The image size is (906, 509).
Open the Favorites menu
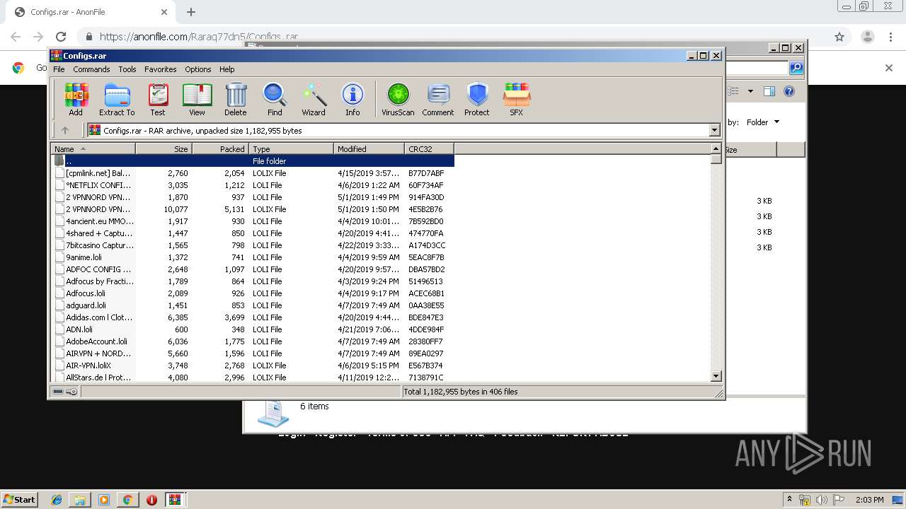[x=161, y=69]
